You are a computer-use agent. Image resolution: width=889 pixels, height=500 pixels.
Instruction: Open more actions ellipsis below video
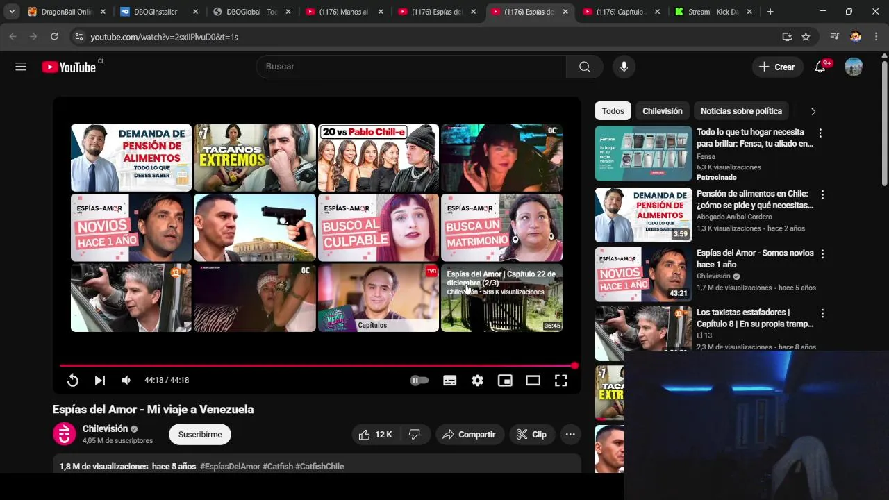[x=570, y=435]
